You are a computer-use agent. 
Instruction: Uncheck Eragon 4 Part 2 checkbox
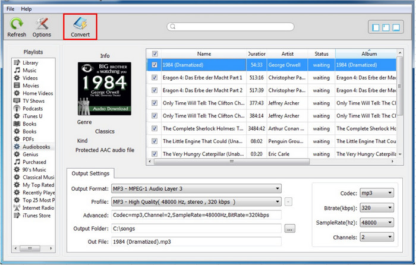[x=155, y=90]
